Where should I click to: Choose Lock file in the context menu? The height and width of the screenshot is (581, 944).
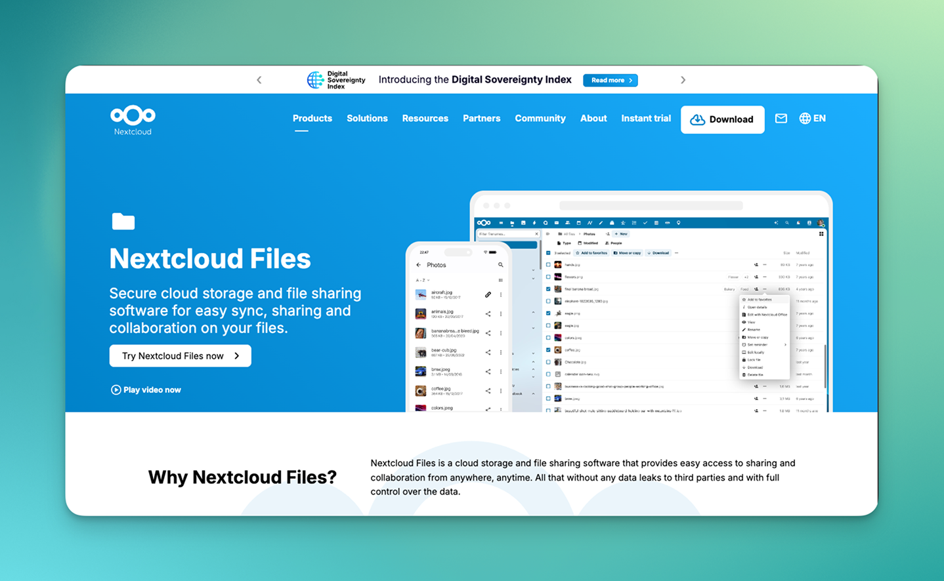(765, 360)
